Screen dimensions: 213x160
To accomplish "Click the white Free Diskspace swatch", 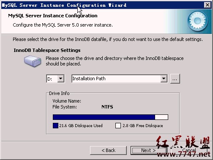I will (x=118, y=125).
